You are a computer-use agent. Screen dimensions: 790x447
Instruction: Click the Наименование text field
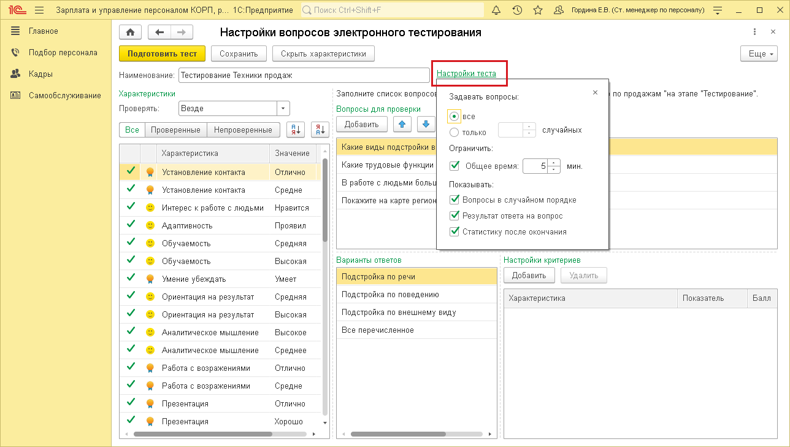pos(304,75)
